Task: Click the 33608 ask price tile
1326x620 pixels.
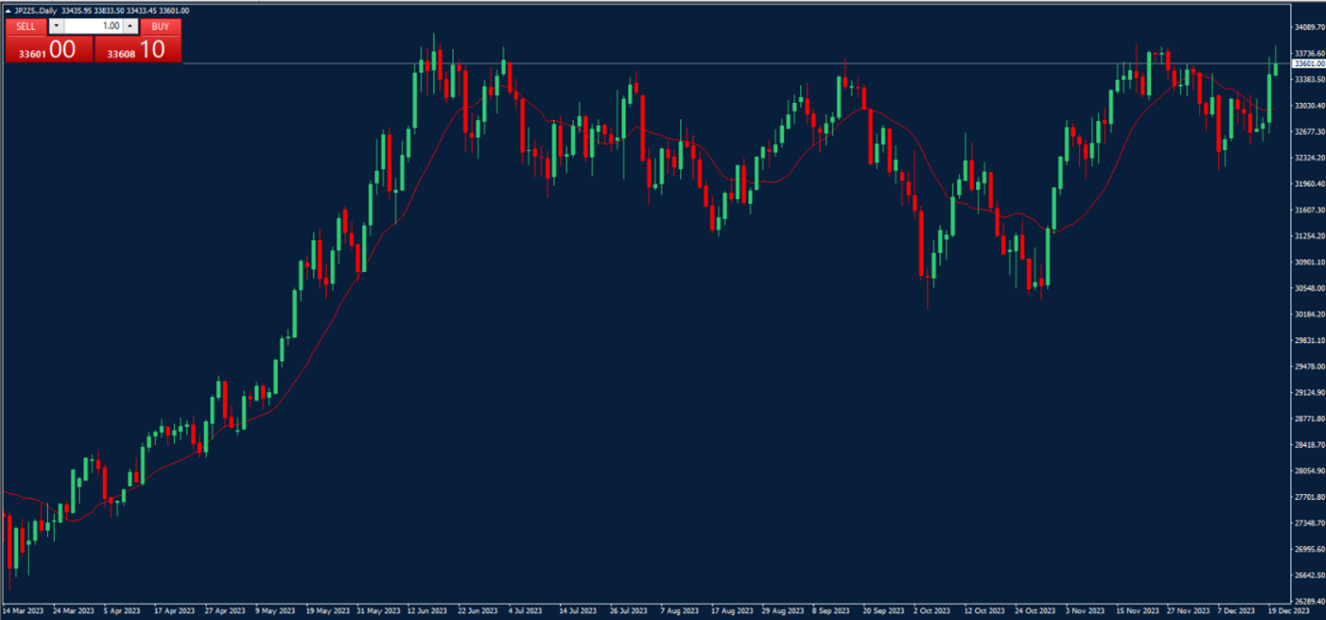Action: point(138,50)
